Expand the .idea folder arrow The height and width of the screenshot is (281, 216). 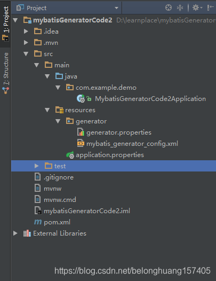(26, 32)
